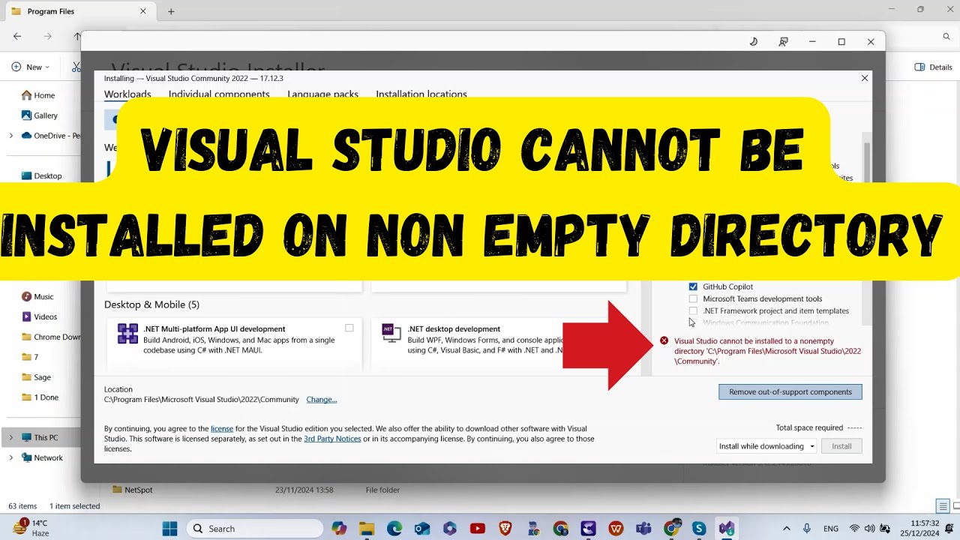This screenshot has height=540, width=960.
Task: Switch to Language packs tab
Action: point(322,94)
